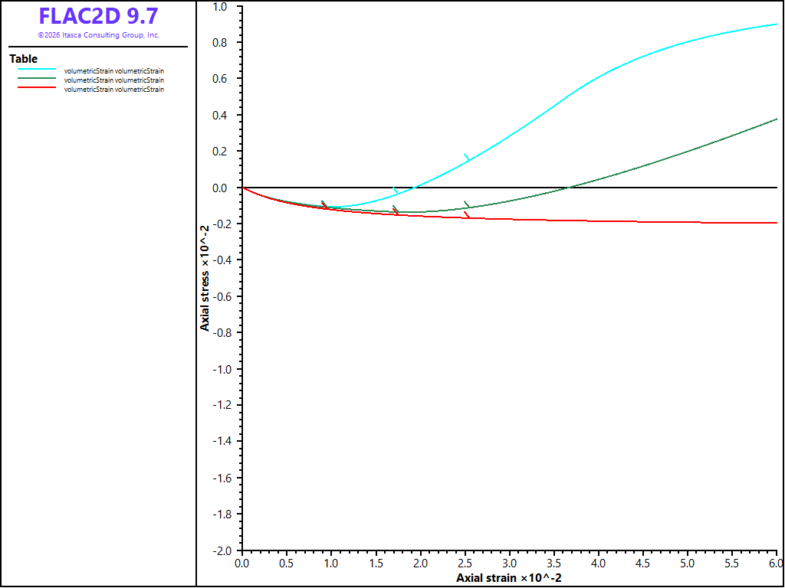Click the 3.0 tick label on strain axis
The width and height of the screenshot is (785, 588).
point(510,563)
